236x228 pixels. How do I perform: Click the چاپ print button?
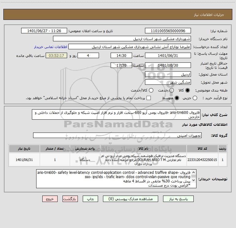[90, 199]
